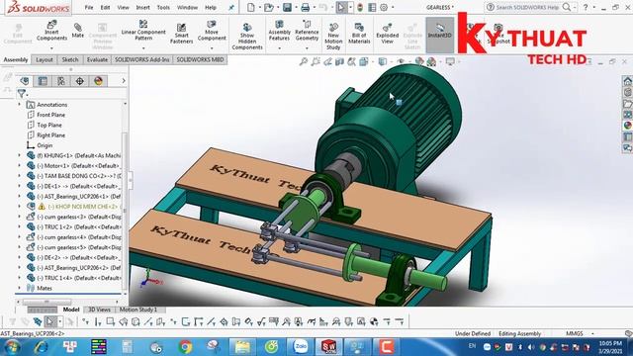This screenshot has width=633, height=356.
Task: Open Display Style cube dropdown
Action: click(x=383, y=61)
